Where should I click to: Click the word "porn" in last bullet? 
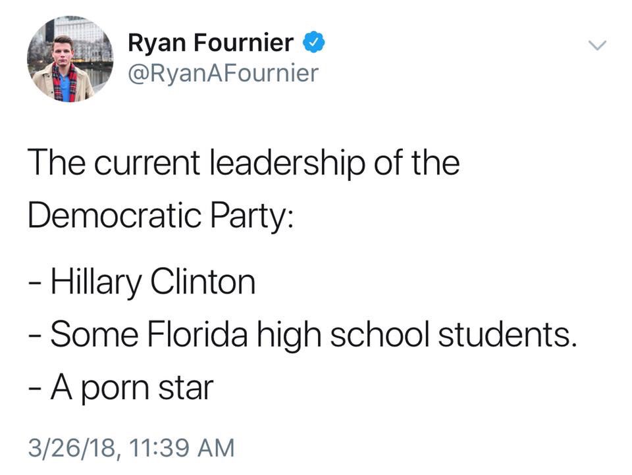pyautogui.click(x=118, y=389)
